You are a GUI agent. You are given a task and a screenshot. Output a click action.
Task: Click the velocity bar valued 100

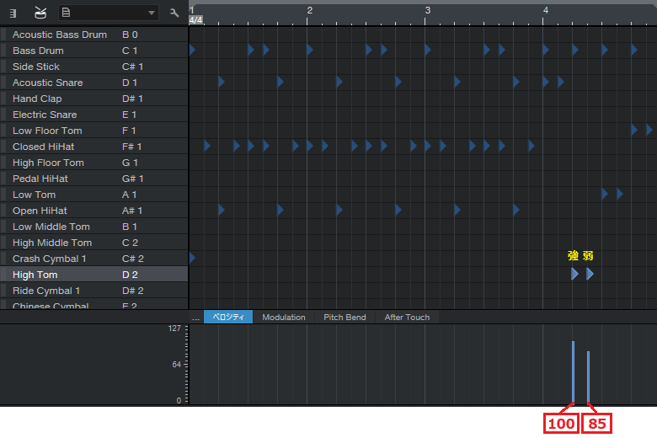574,372
